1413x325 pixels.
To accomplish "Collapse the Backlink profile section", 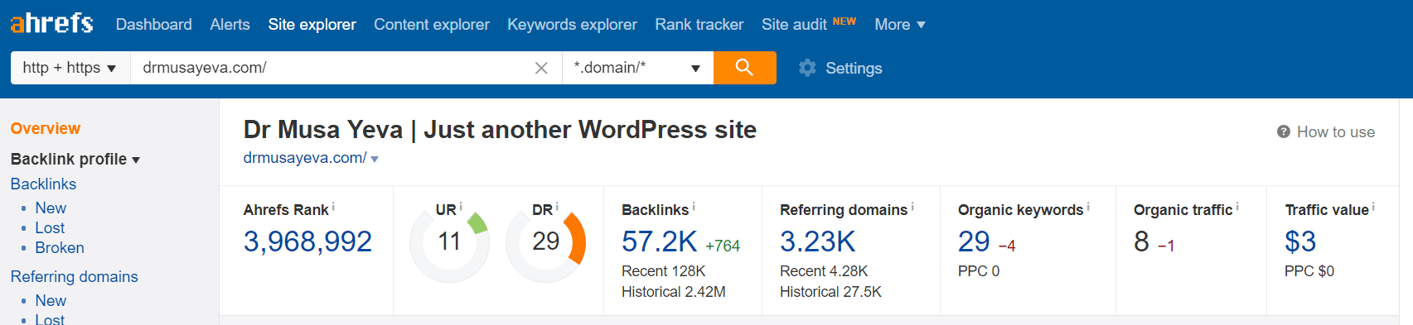I will [x=75, y=159].
